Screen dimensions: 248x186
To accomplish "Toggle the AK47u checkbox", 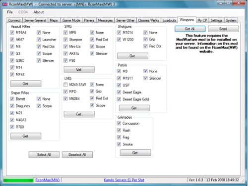I will coord(65,53).
